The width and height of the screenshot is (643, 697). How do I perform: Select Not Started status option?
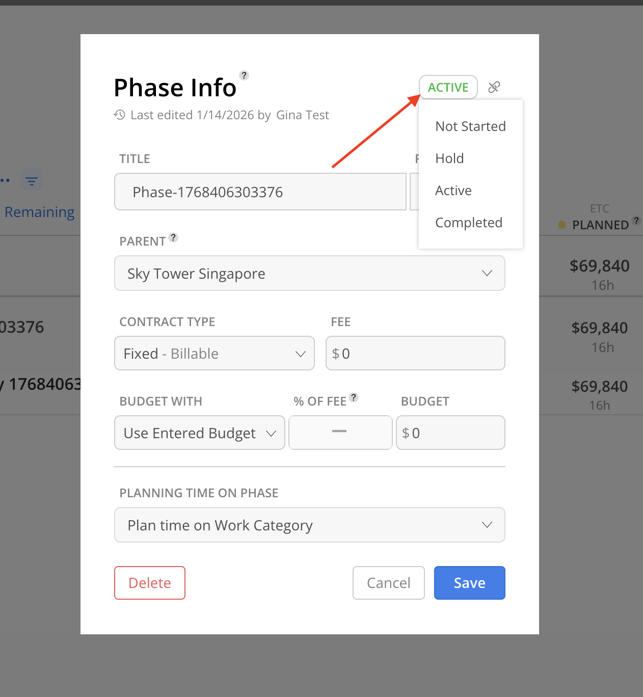click(x=471, y=126)
